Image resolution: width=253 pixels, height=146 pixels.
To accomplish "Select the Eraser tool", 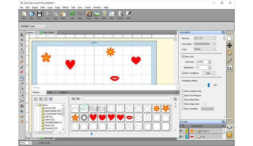I will [x=22, y=72].
